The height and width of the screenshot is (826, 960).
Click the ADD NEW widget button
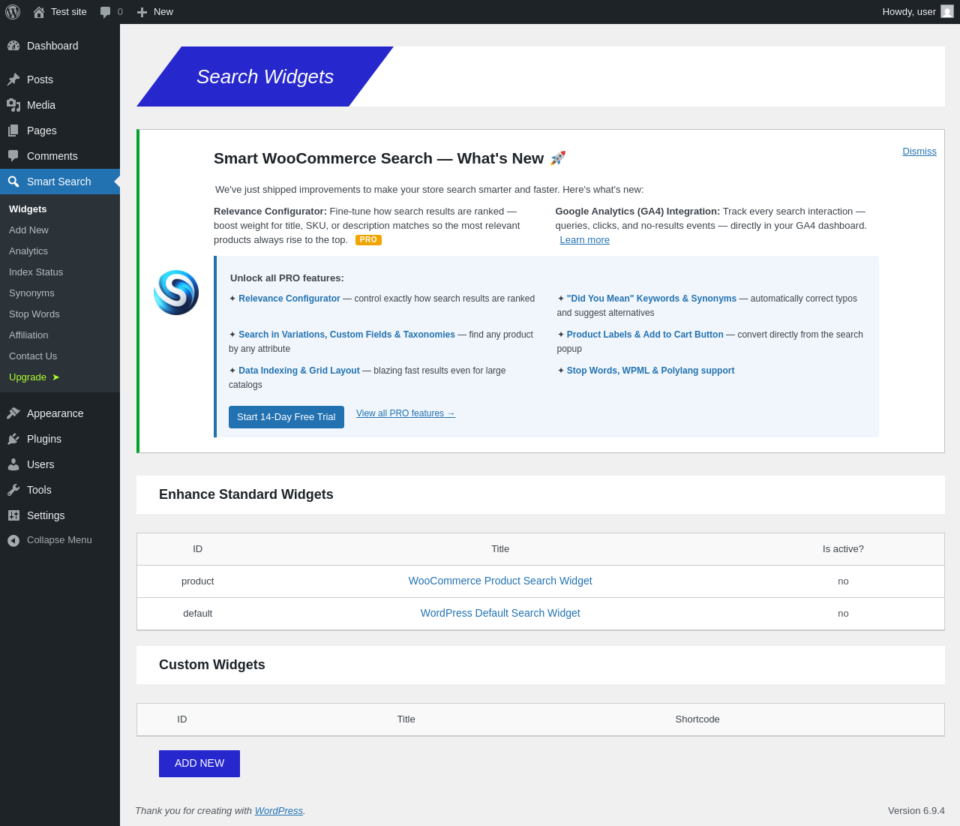pyautogui.click(x=199, y=764)
